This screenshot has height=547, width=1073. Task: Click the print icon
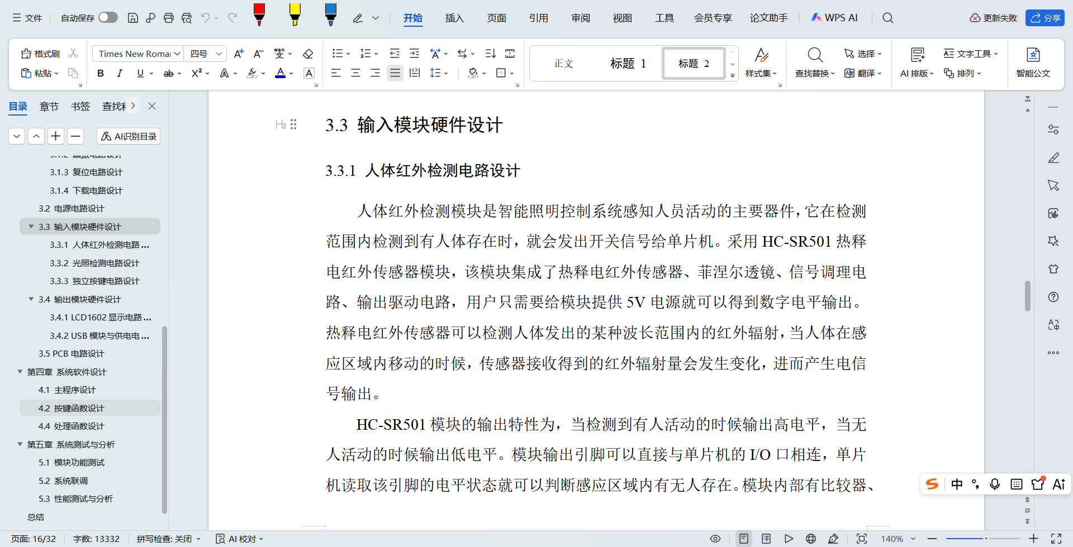tap(169, 18)
